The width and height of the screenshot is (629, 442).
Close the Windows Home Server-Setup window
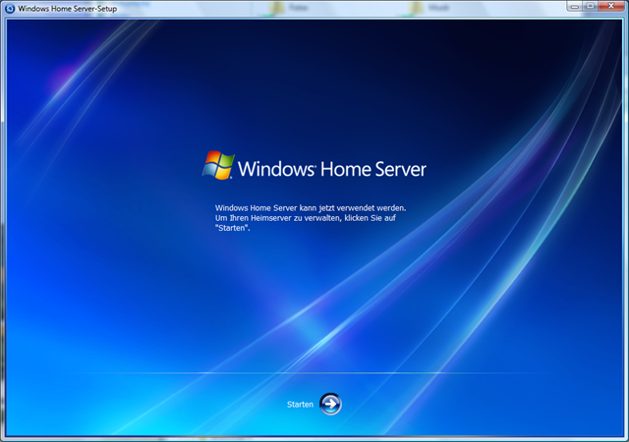click(611, 6)
